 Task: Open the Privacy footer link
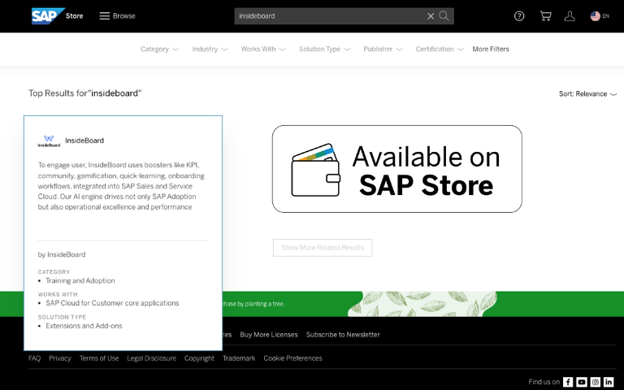pos(60,358)
